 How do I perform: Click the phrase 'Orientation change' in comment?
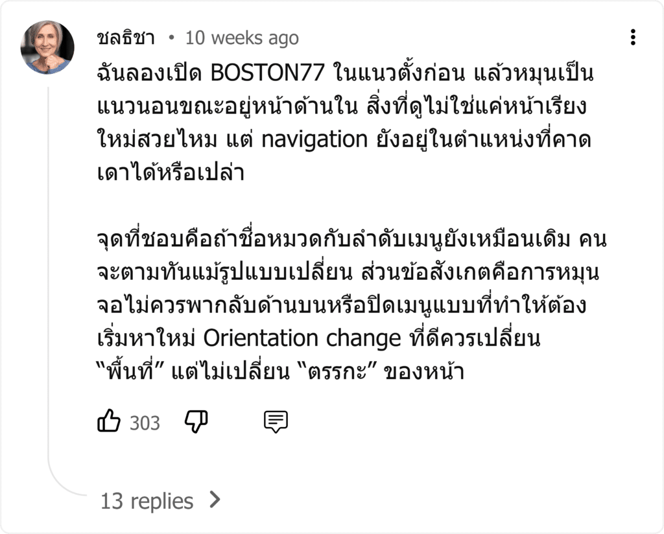coord(302,338)
